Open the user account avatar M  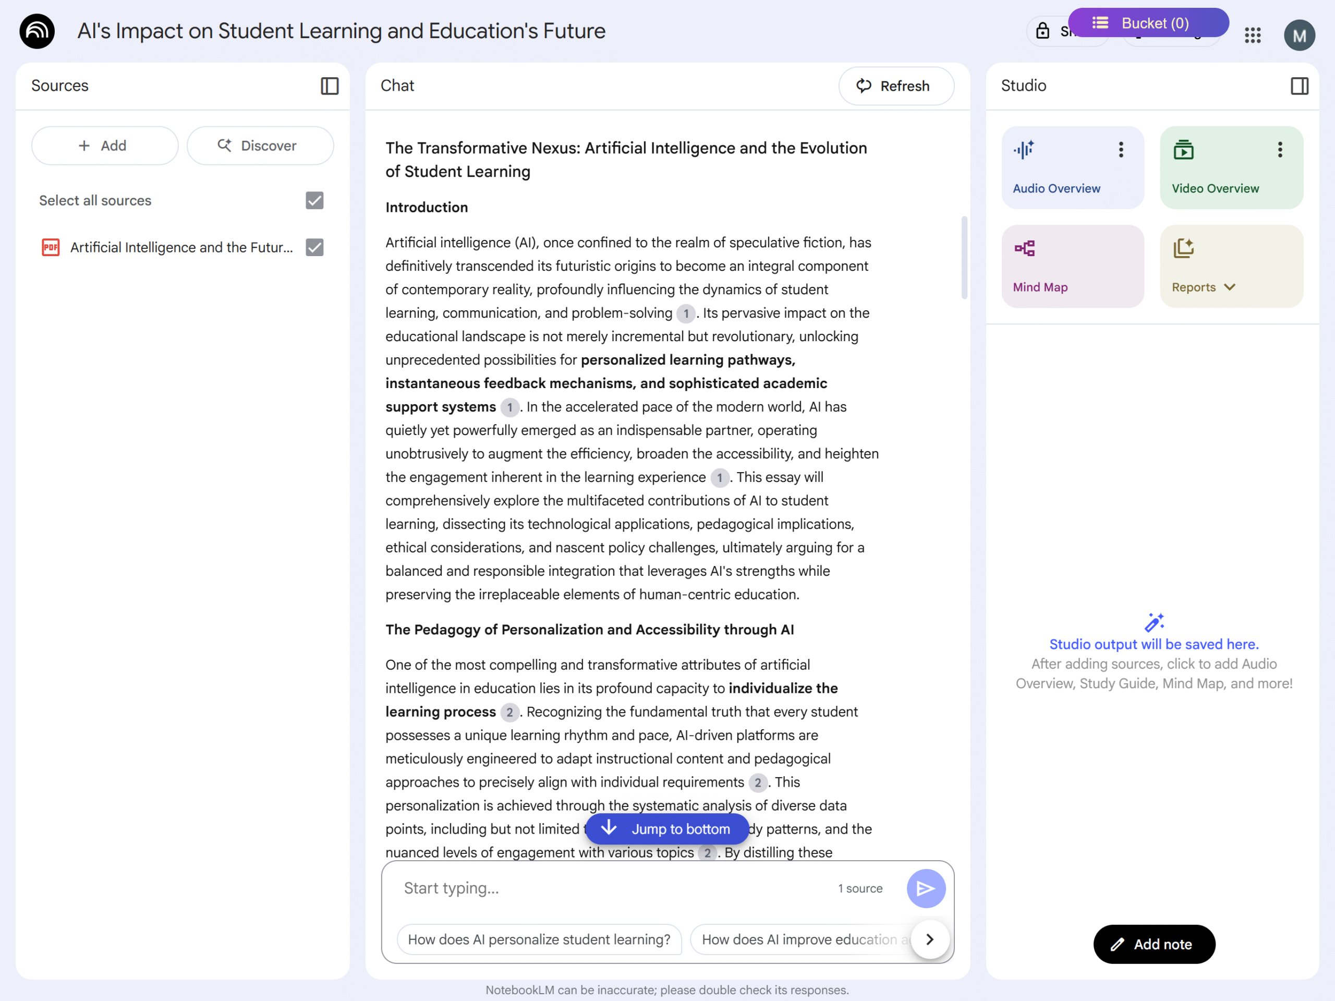coord(1300,35)
